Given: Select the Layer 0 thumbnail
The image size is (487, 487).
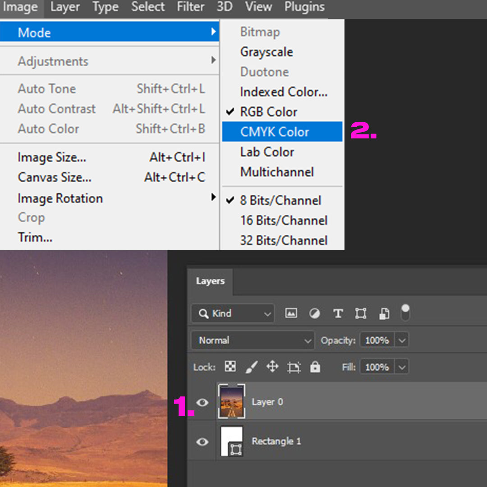Looking at the screenshot, I should 231,401.
